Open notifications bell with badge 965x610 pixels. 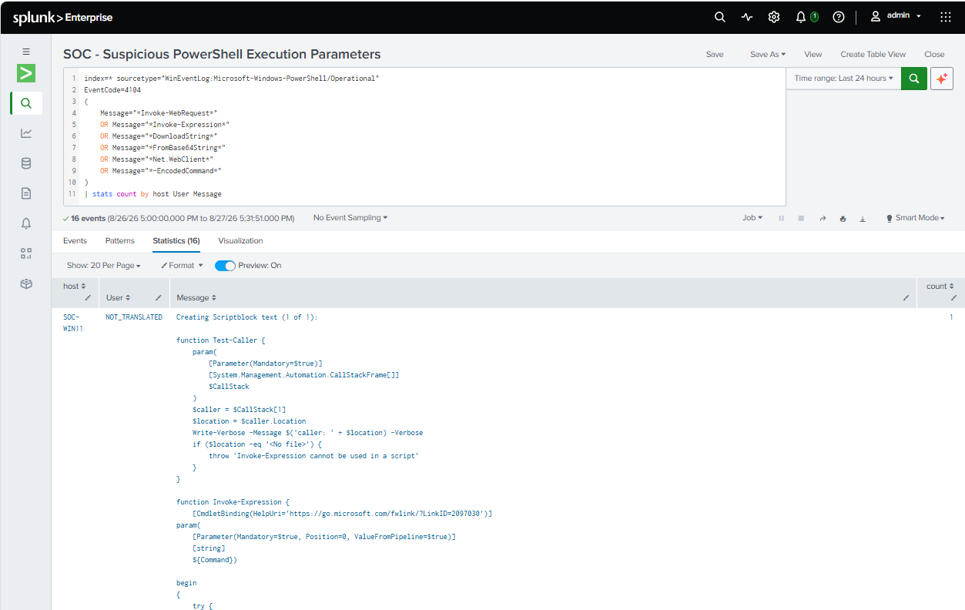[x=806, y=17]
